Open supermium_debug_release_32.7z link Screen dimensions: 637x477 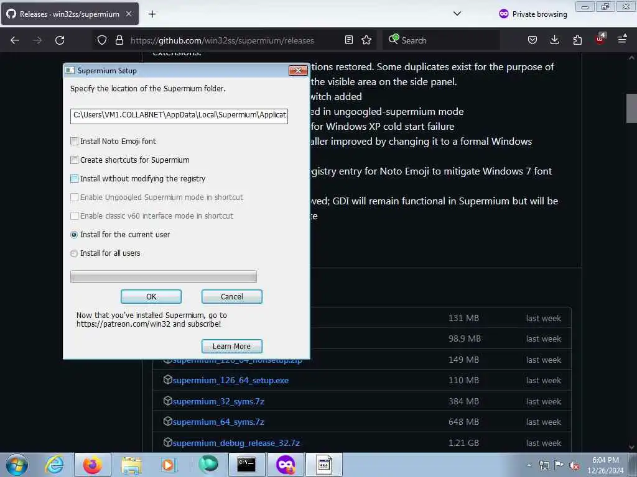click(x=236, y=443)
